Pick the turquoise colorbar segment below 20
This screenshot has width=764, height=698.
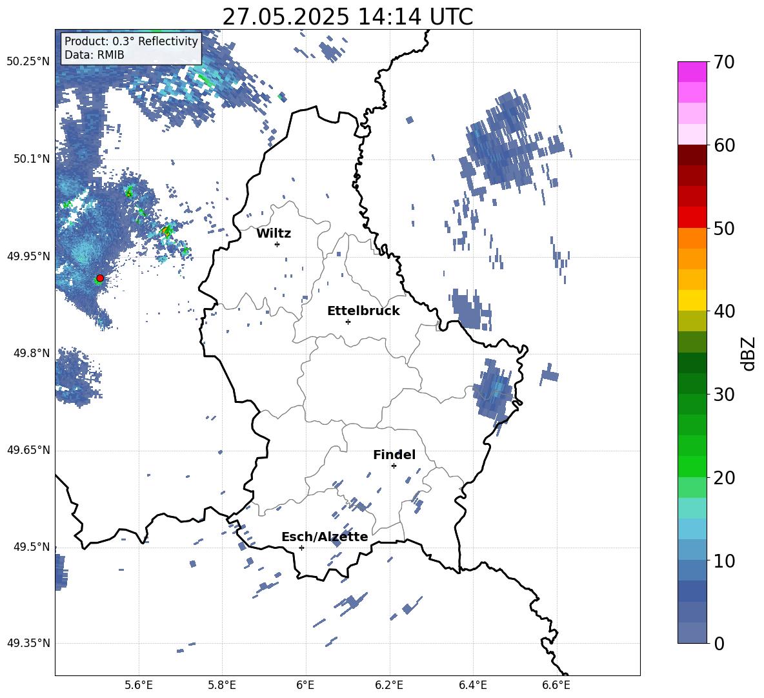pyautogui.click(x=692, y=508)
